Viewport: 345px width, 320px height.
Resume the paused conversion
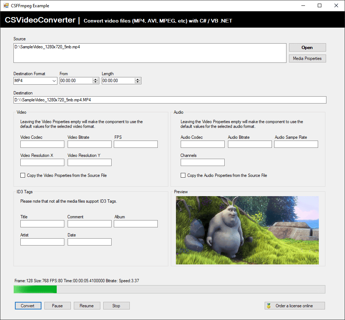tap(87, 305)
